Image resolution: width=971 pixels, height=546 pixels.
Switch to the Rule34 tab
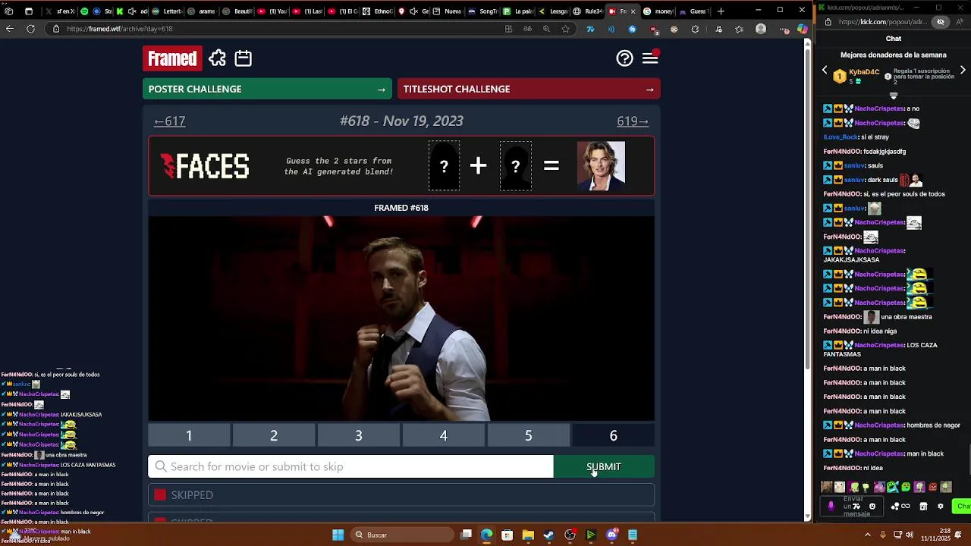point(588,11)
